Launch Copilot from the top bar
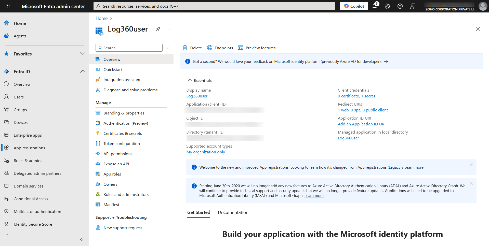 click(354, 6)
